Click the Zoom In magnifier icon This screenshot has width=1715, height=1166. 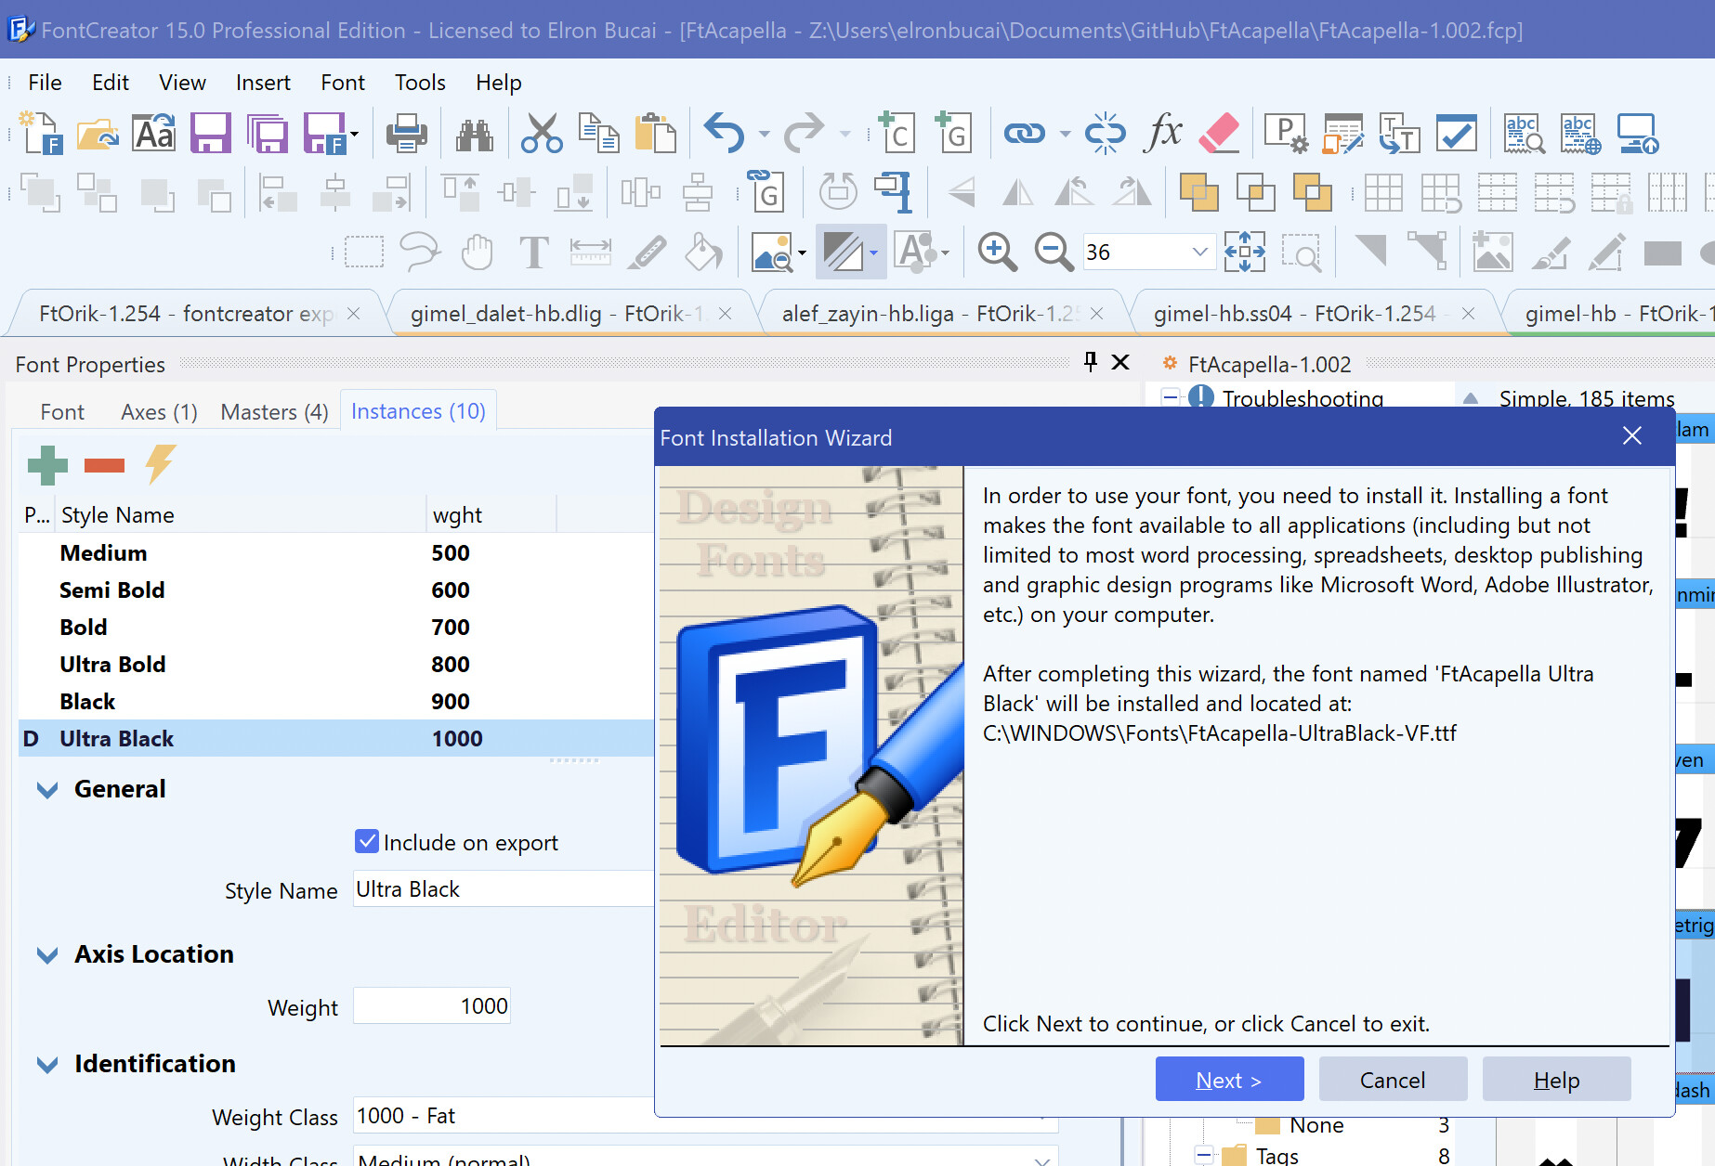pyautogui.click(x=997, y=252)
